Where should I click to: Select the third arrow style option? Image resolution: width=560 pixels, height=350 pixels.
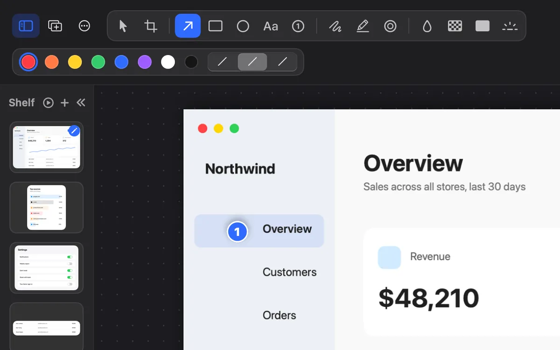[282, 62]
